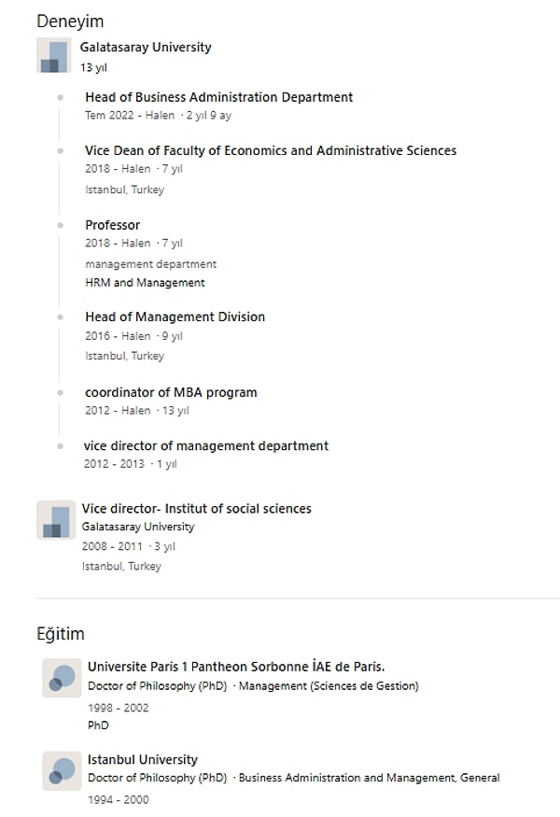Select Head of Business Administration Department title

click(218, 97)
